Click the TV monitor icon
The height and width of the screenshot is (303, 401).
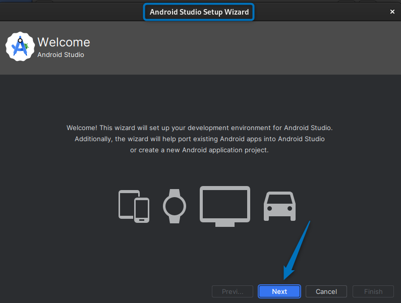tap(225, 206)
